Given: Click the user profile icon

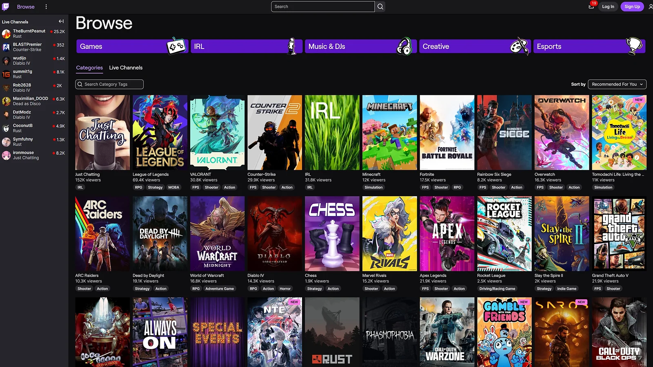Looking at the screenshot, I should tap(651, 7).
